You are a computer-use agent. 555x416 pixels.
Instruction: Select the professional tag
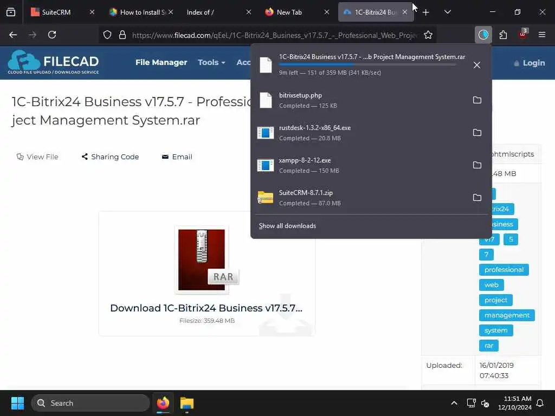504,270
